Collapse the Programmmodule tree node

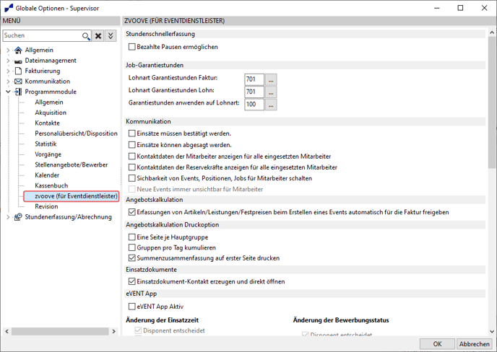click(x=8, y=92)
